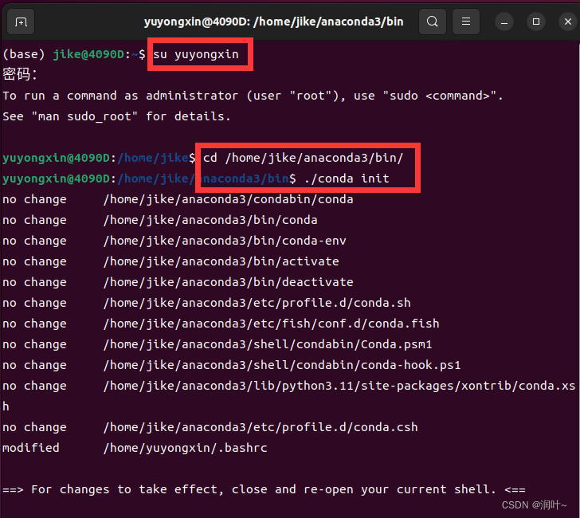
Task: Open the terminal hamburger menu
Action: (466, 22)
